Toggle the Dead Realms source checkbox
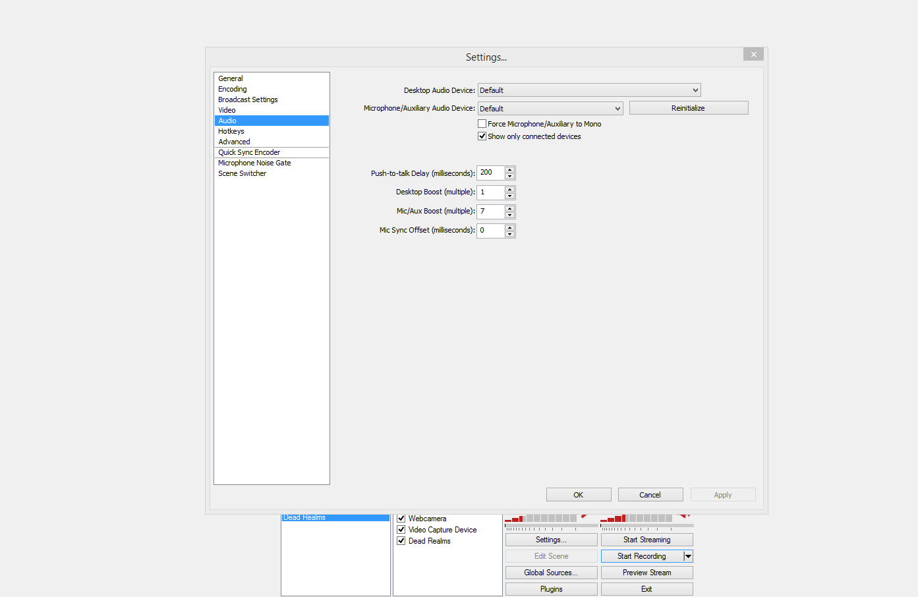 tap(401, 541)
